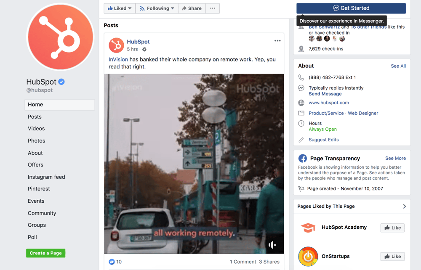
Task: Open Events in the sidebar
Action: [36, 201]
